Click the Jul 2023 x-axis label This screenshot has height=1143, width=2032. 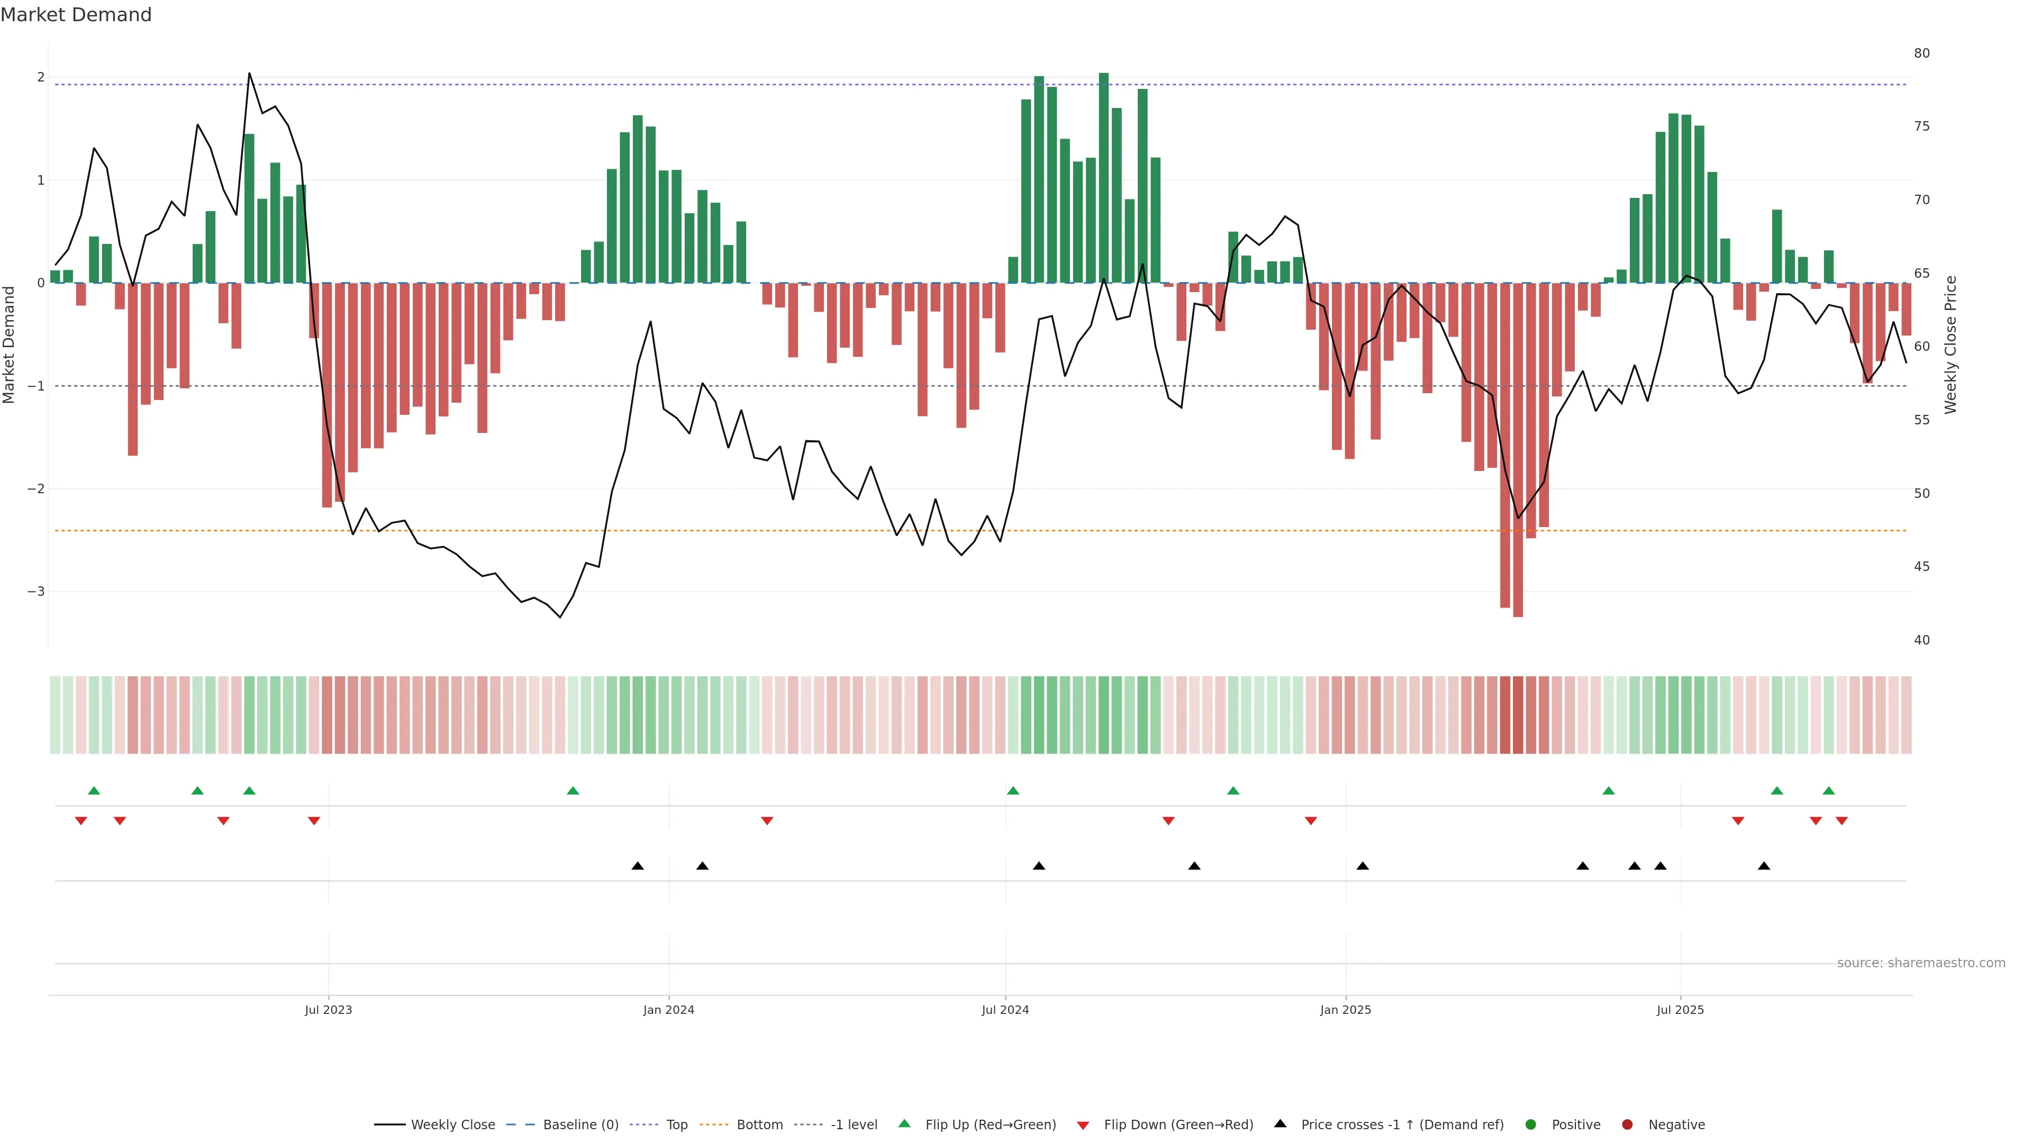click(x=328, y=1010)
